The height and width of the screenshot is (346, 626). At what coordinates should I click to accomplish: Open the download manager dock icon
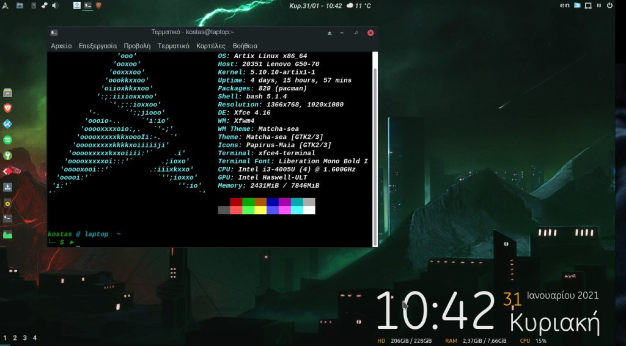pyautogui.click(x=8, y=187)
